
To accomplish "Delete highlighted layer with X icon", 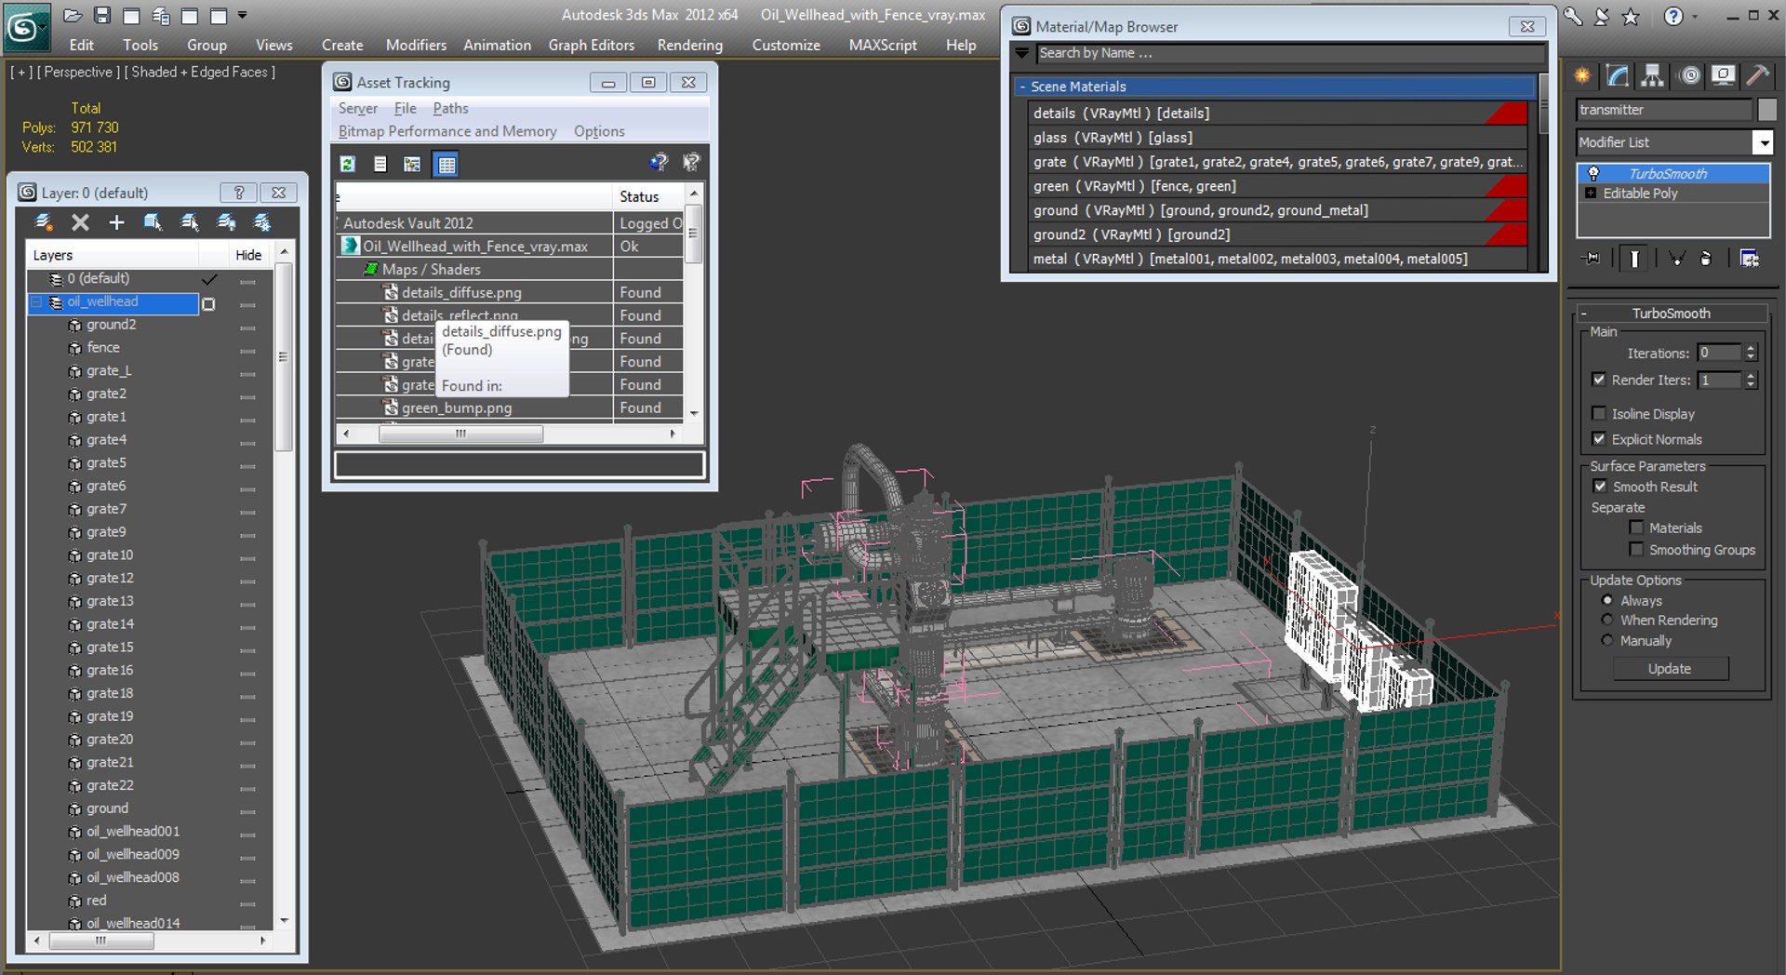I will coord(81,222).
